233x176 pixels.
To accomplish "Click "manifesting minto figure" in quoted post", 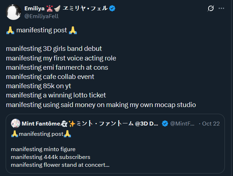I will (x=43, y=149).
